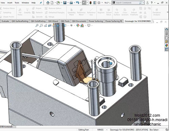169x131 pixels.
Task: Print the document via the printer icon
Action: (x=71, y=3)
